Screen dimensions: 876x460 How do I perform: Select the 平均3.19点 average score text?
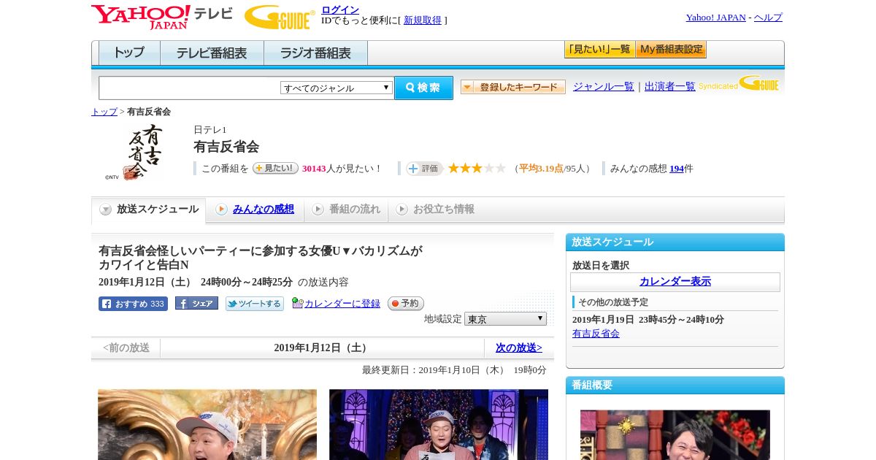(x=541, y=169)
